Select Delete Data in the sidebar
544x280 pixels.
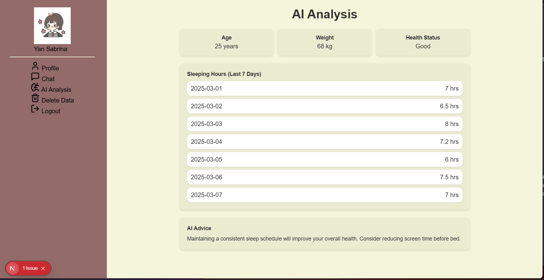[x=58, y=100]
